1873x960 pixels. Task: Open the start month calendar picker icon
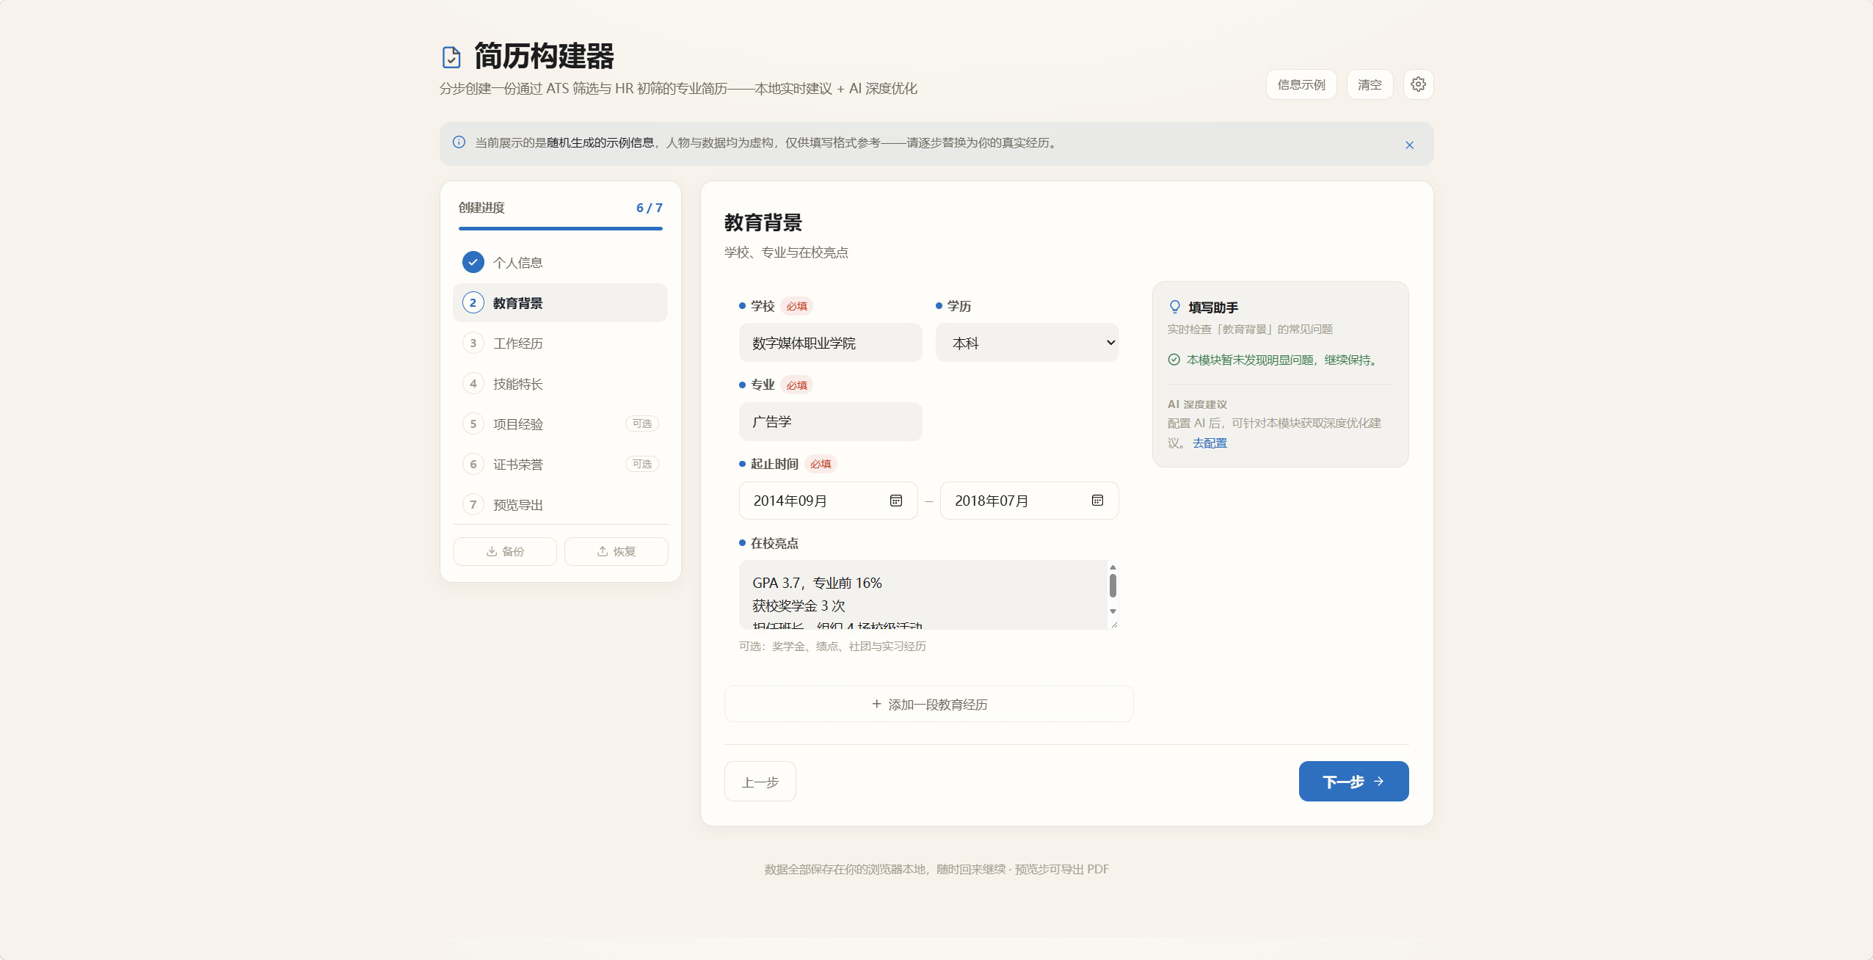pos(896,501)
